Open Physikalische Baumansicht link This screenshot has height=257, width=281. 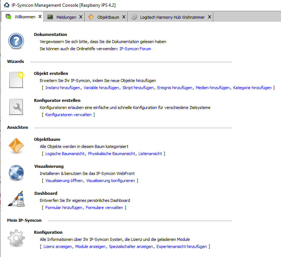click(x=112, y=154)
